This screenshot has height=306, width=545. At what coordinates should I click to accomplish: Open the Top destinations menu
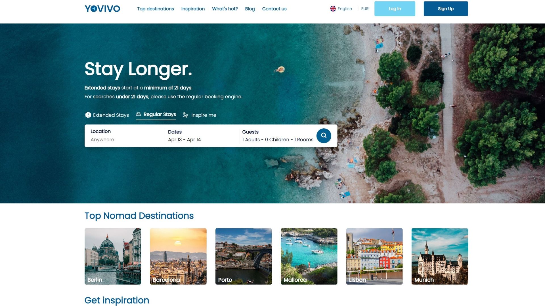[x=155, y=8]
